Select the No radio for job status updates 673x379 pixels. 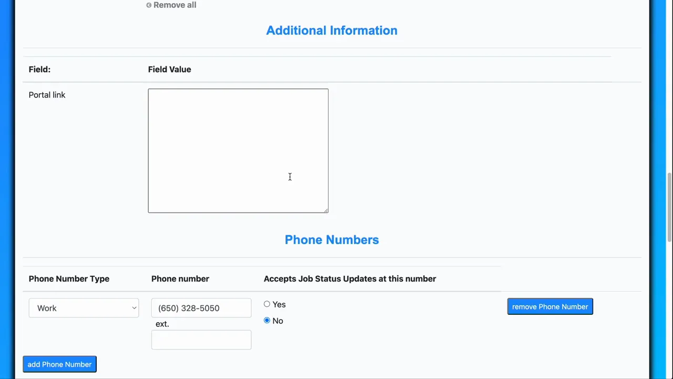pyautogui.click(x=267, y=320)
